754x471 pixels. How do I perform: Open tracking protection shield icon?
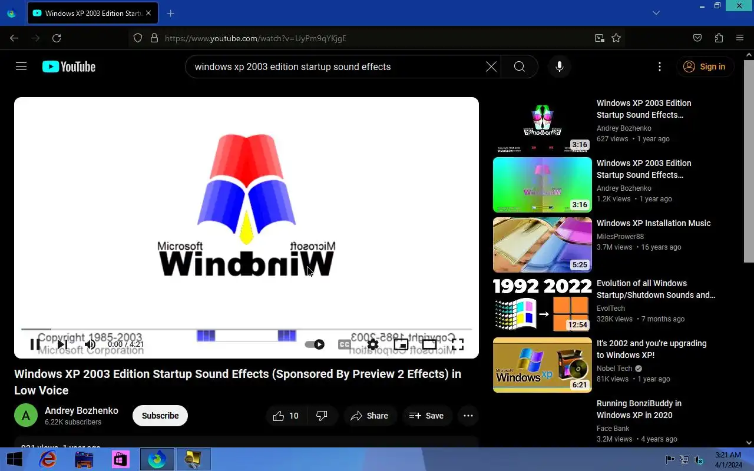138,38
